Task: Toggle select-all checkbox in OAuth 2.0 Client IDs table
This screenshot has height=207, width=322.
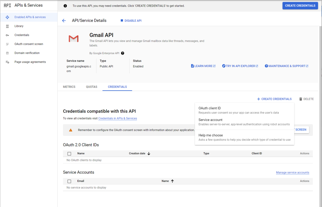Action: [69, 154]
